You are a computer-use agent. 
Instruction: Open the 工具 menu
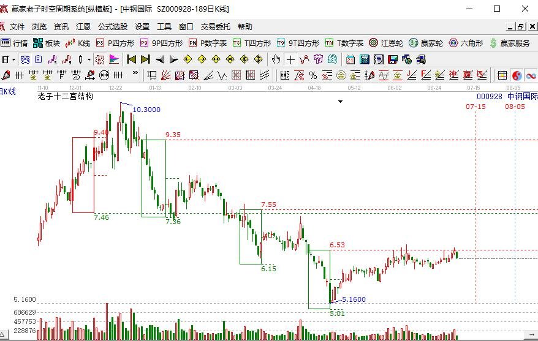[x=164, y=27]
